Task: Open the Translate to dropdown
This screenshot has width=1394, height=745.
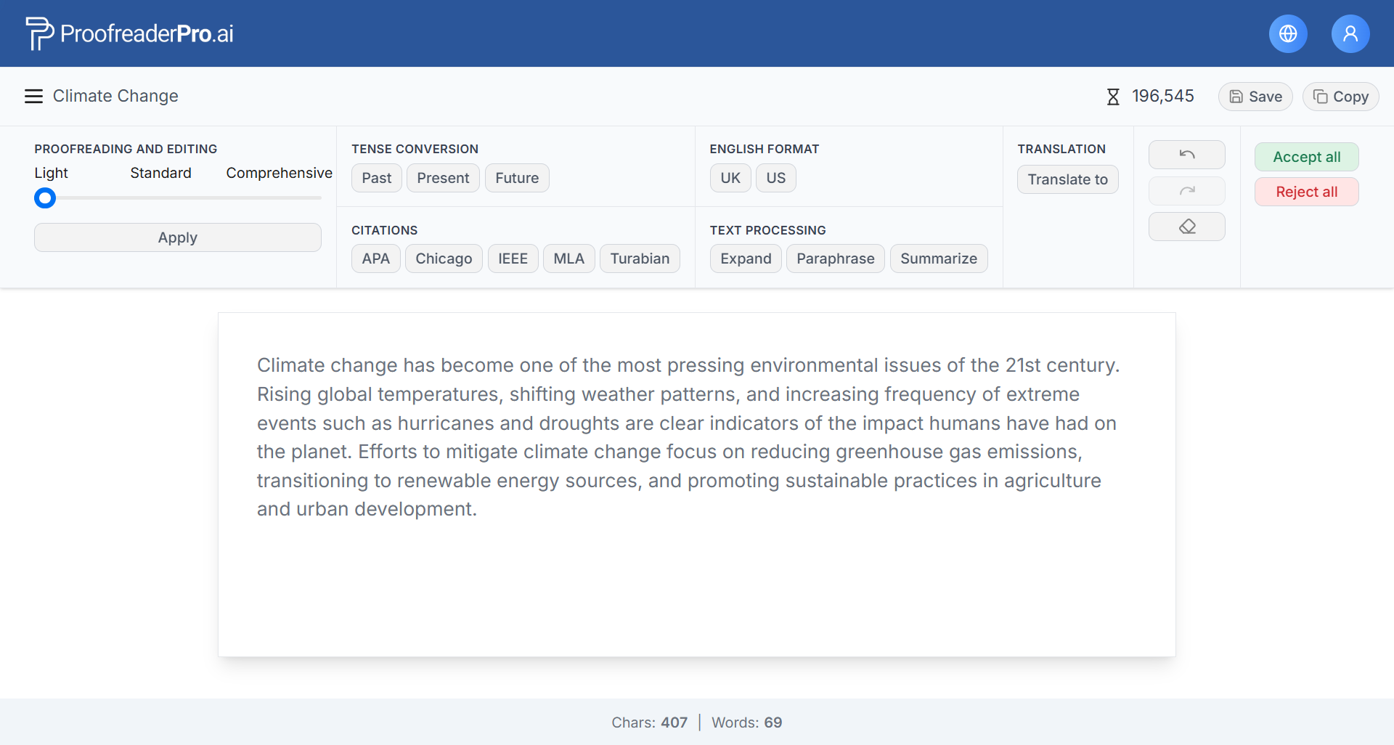Action: pos(1067,179)
